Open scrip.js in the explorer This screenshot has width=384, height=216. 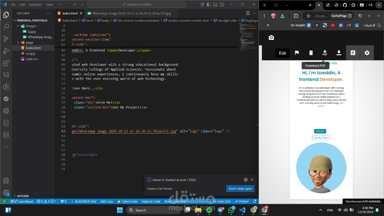tap(31, 53)
